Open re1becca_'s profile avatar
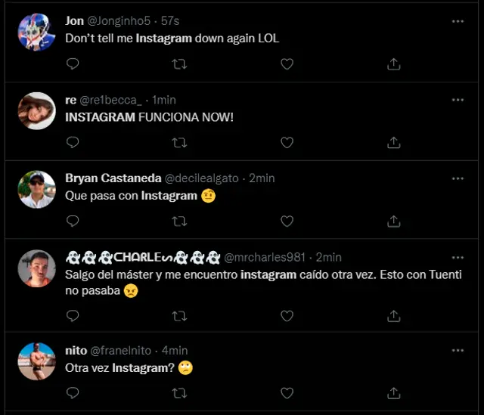484x415 pixels. (x=37, y=110)
